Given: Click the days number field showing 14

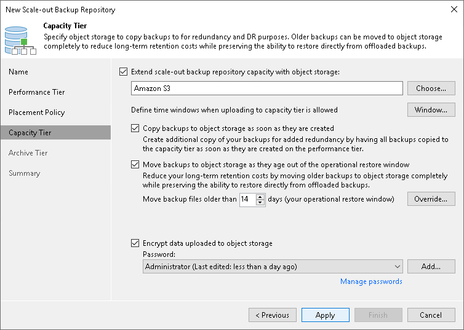Looking at the screenshot, I should tap(247, 200).
